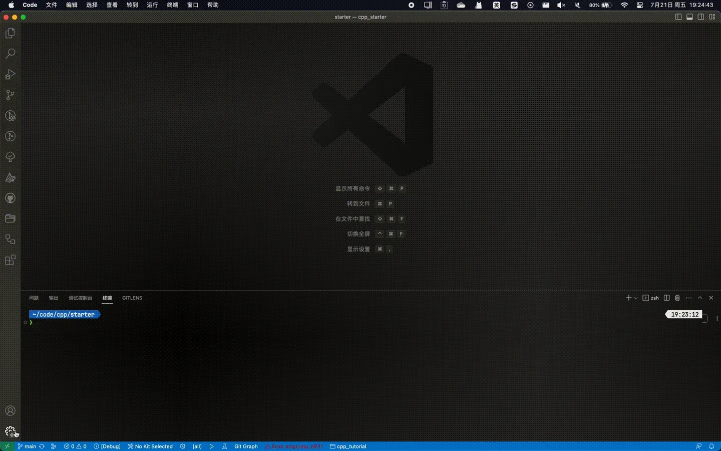
Task: Open the terminal panel more actions menu
Action: (689, 298)
